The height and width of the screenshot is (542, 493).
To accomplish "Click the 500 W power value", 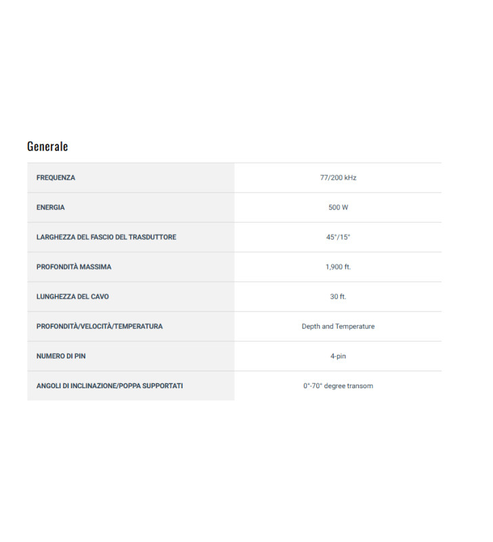I will pos(338,207).
